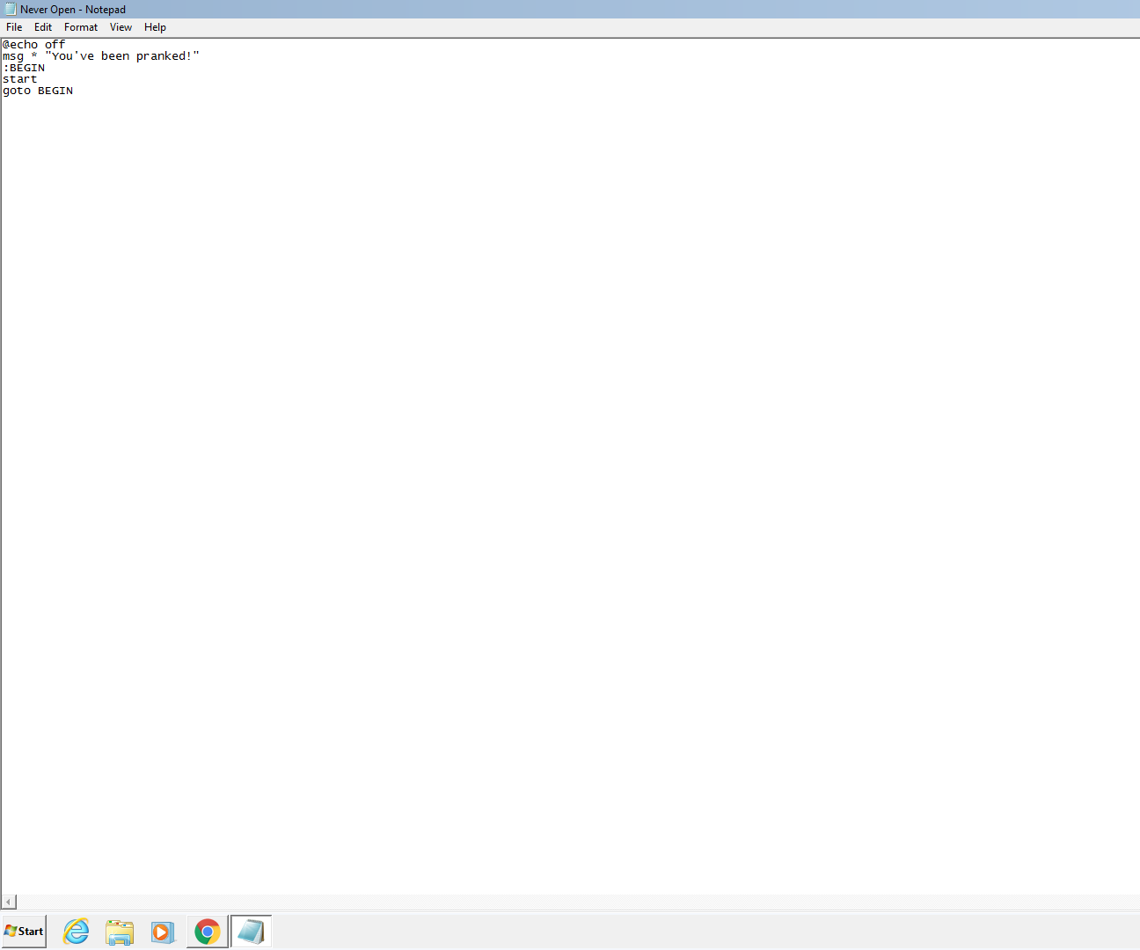1140x950 pixels.
Task: Place cursor in the "You've been pranked!" text
Action: pos(122,55)
